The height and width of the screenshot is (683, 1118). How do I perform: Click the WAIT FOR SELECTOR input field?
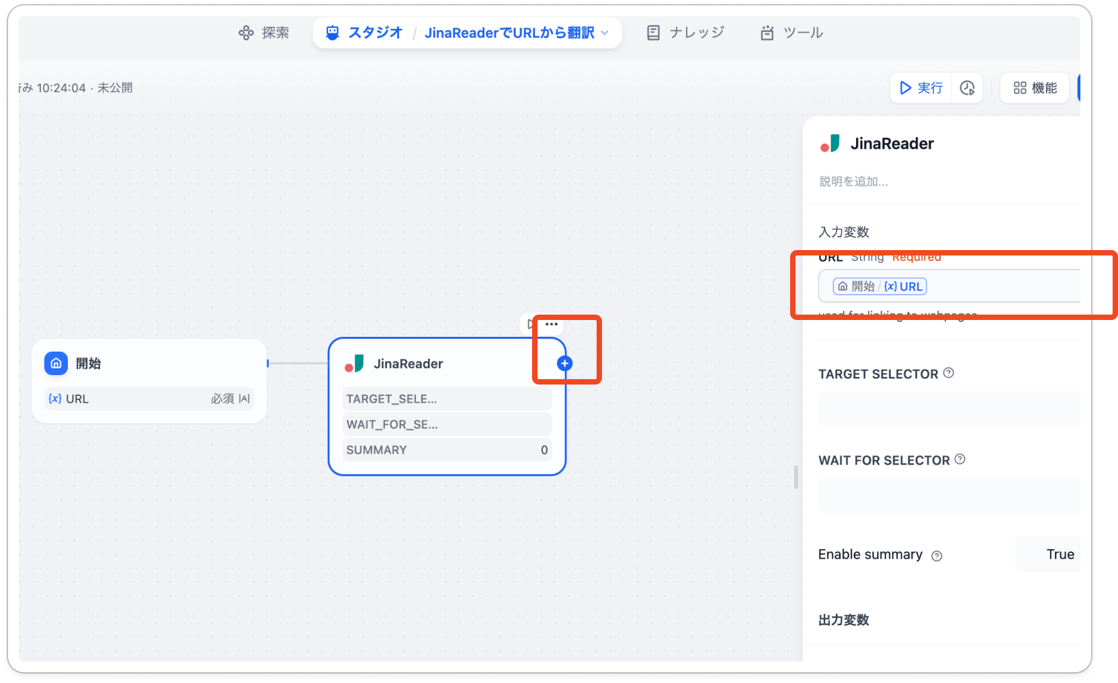click(949, 495)
